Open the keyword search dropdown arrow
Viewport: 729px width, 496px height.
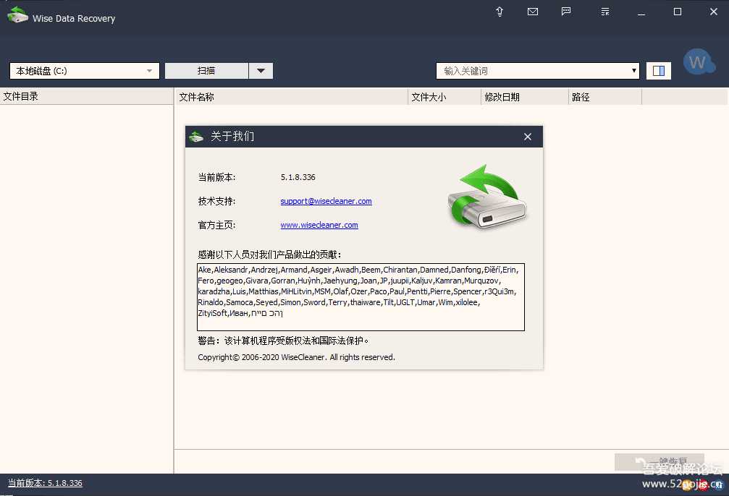[x=635, y=70]
